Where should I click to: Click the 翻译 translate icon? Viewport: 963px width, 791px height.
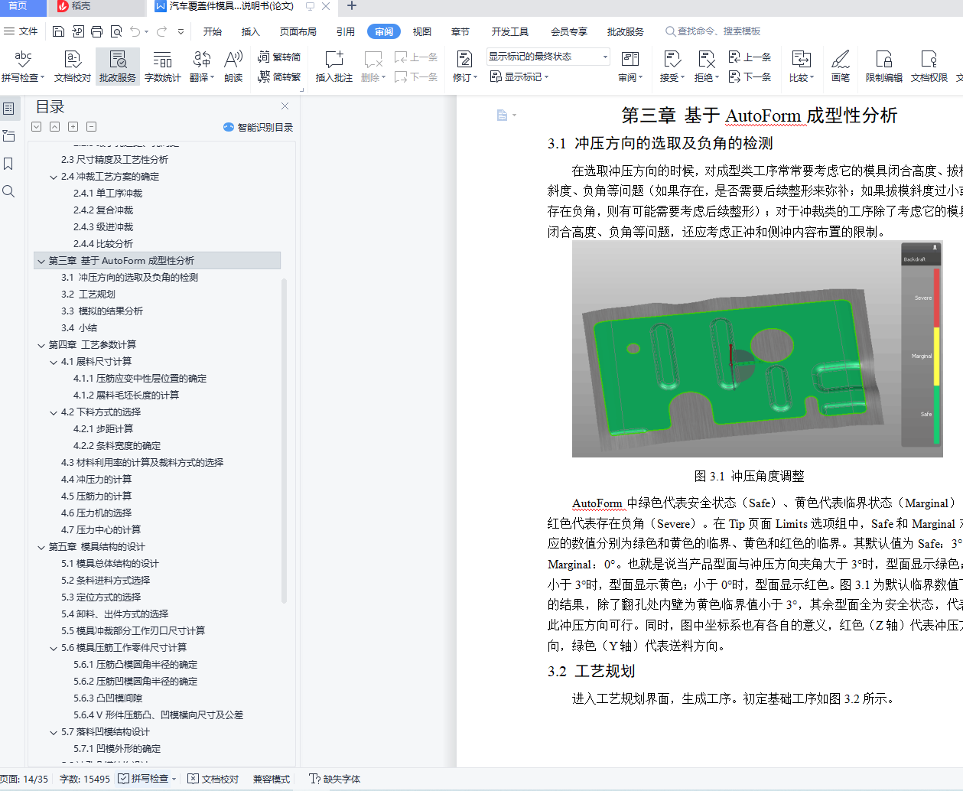(201, 66)
